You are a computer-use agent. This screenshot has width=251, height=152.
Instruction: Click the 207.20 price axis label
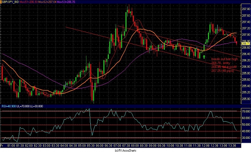coord(246,28)
